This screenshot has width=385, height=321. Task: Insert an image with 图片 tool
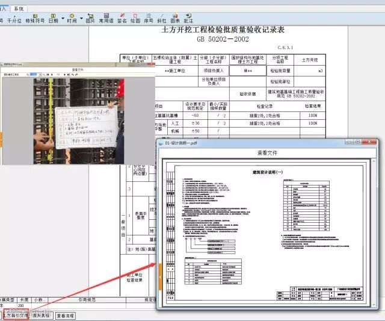coord(90,19)
